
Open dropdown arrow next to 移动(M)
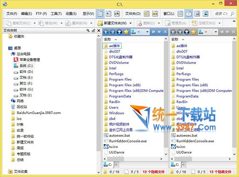(x=62, y=23)
